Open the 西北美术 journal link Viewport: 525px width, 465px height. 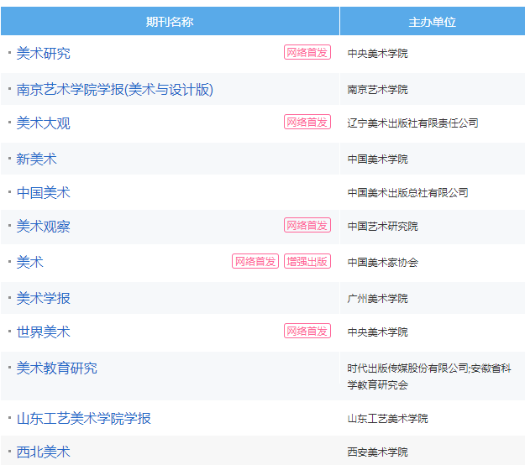43,452
